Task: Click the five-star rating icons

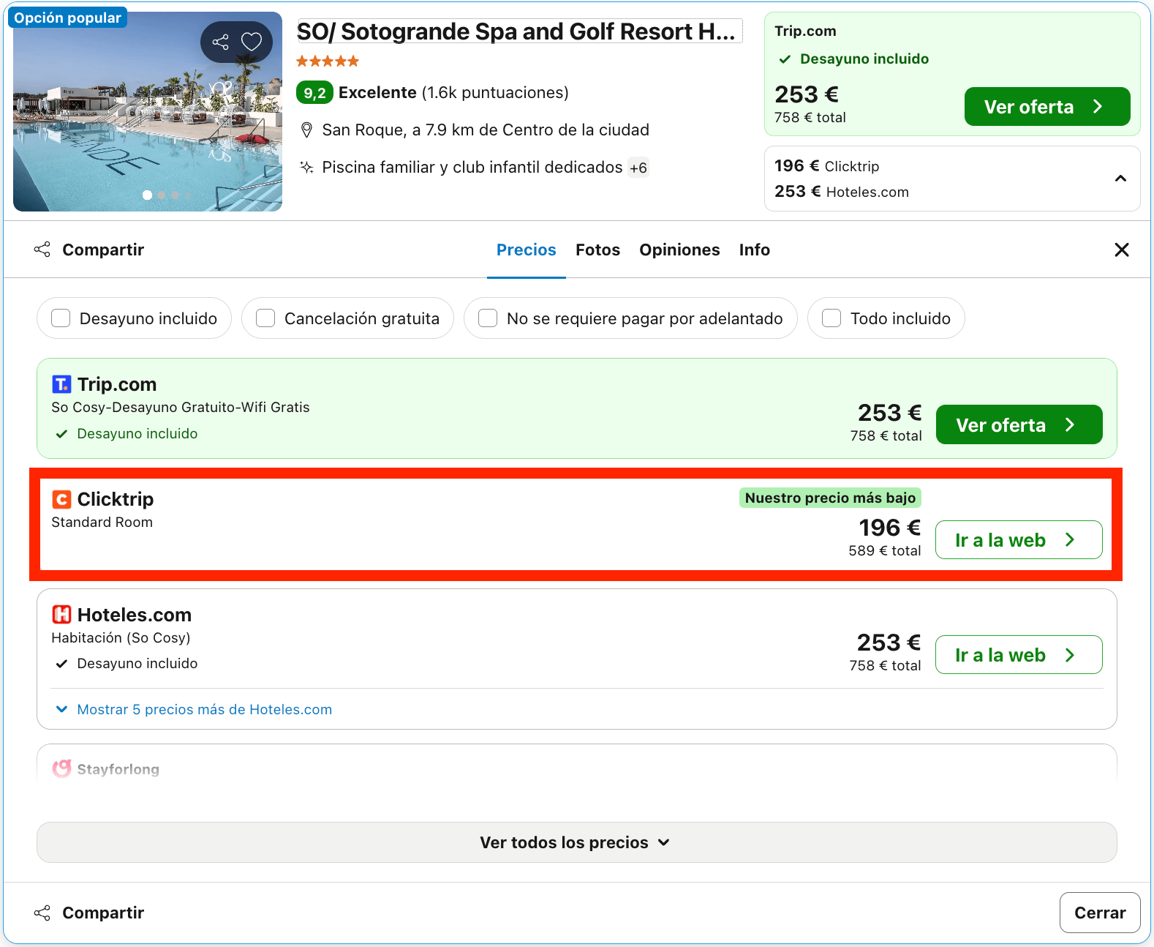Action: point(328,61)
